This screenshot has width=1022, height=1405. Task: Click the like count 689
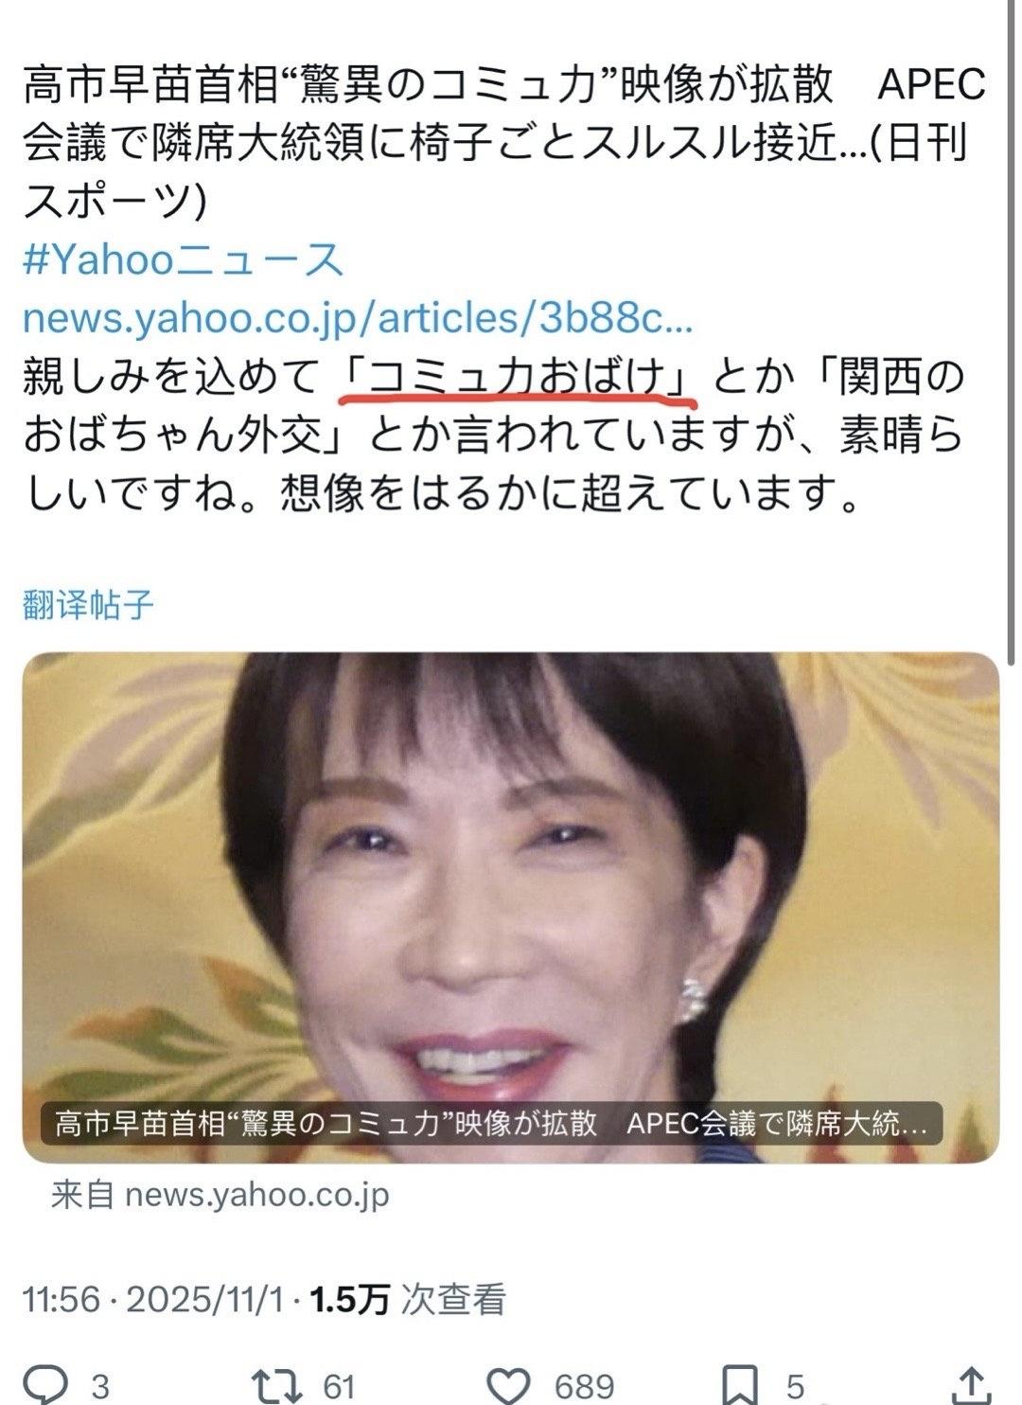click(584, 1388)
